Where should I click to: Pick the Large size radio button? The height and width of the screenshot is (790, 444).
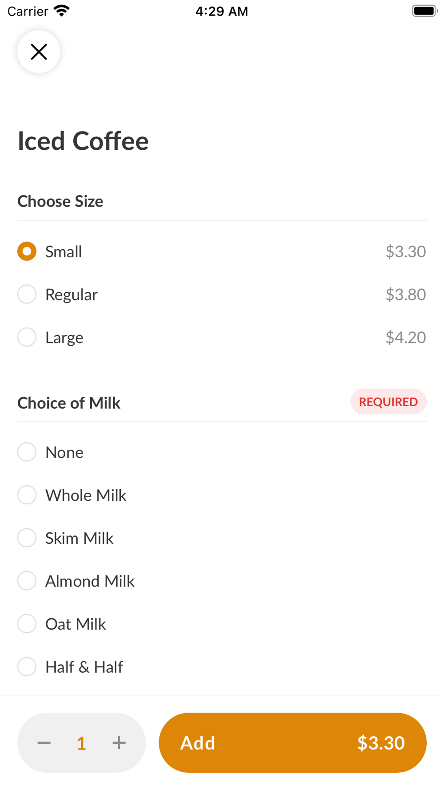point(27,337)
